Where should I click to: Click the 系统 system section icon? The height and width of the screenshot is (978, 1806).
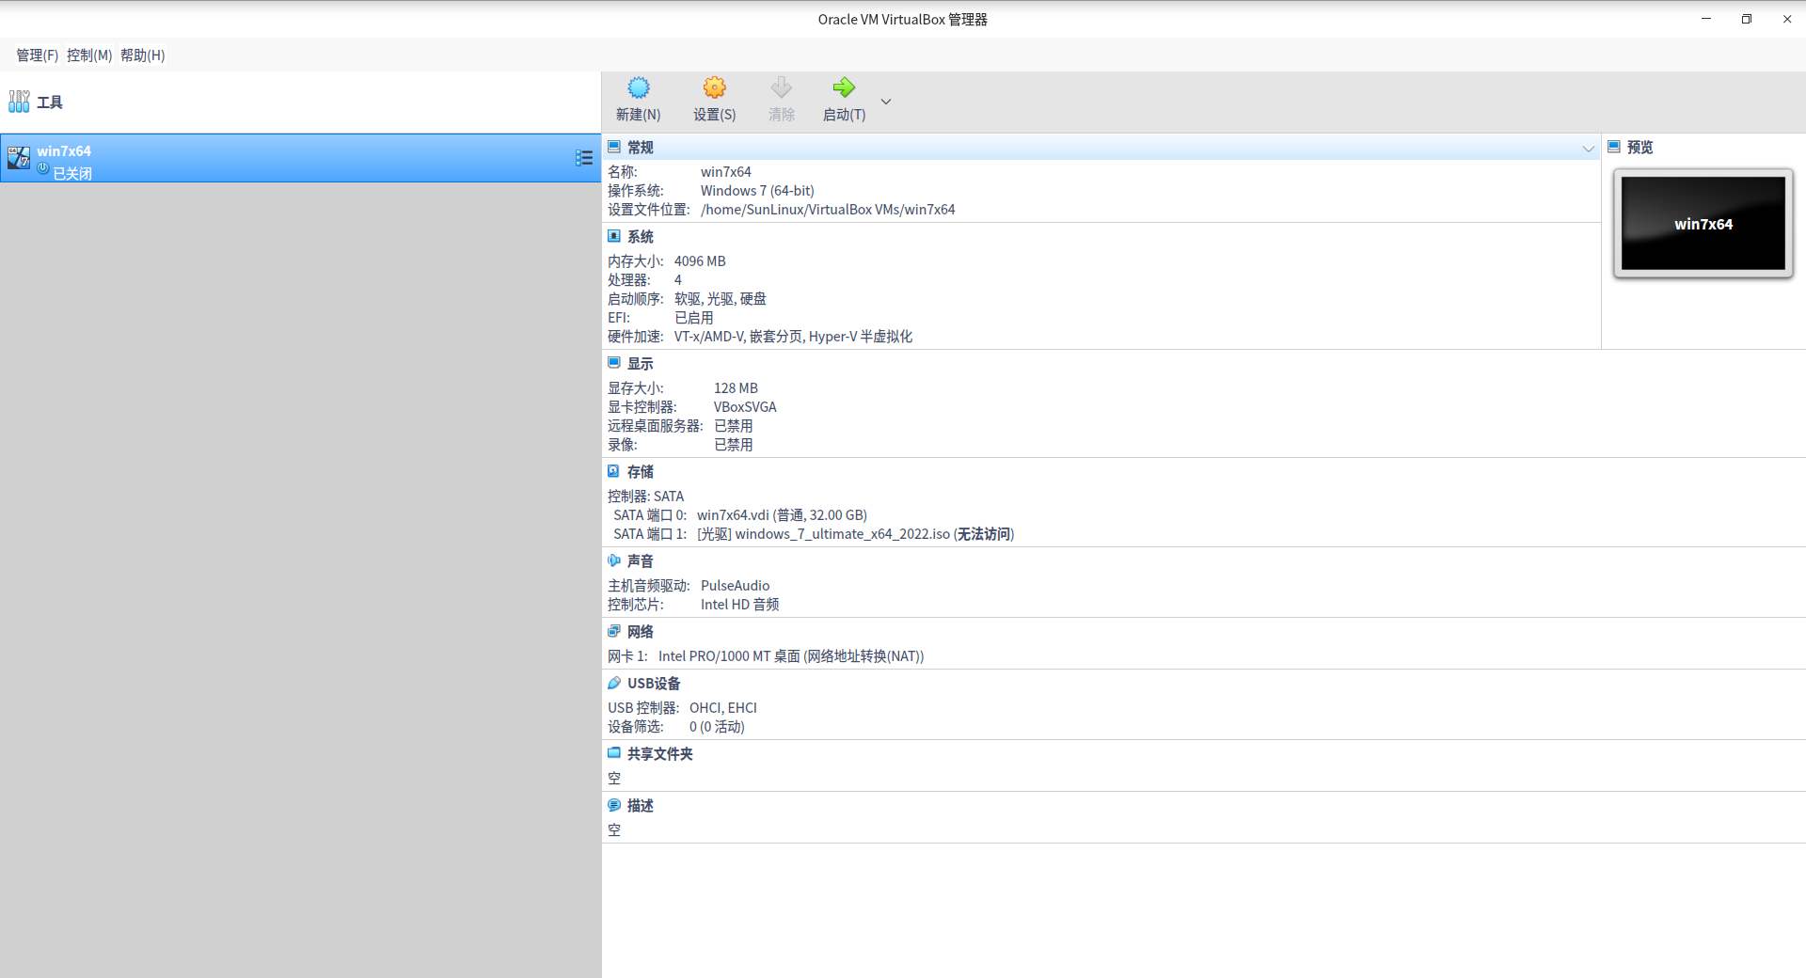614,236
